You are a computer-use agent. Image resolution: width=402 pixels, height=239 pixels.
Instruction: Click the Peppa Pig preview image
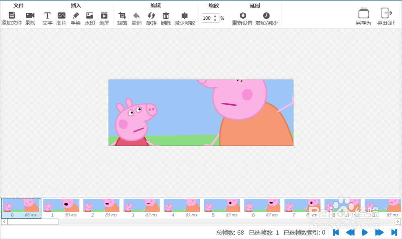201,113
